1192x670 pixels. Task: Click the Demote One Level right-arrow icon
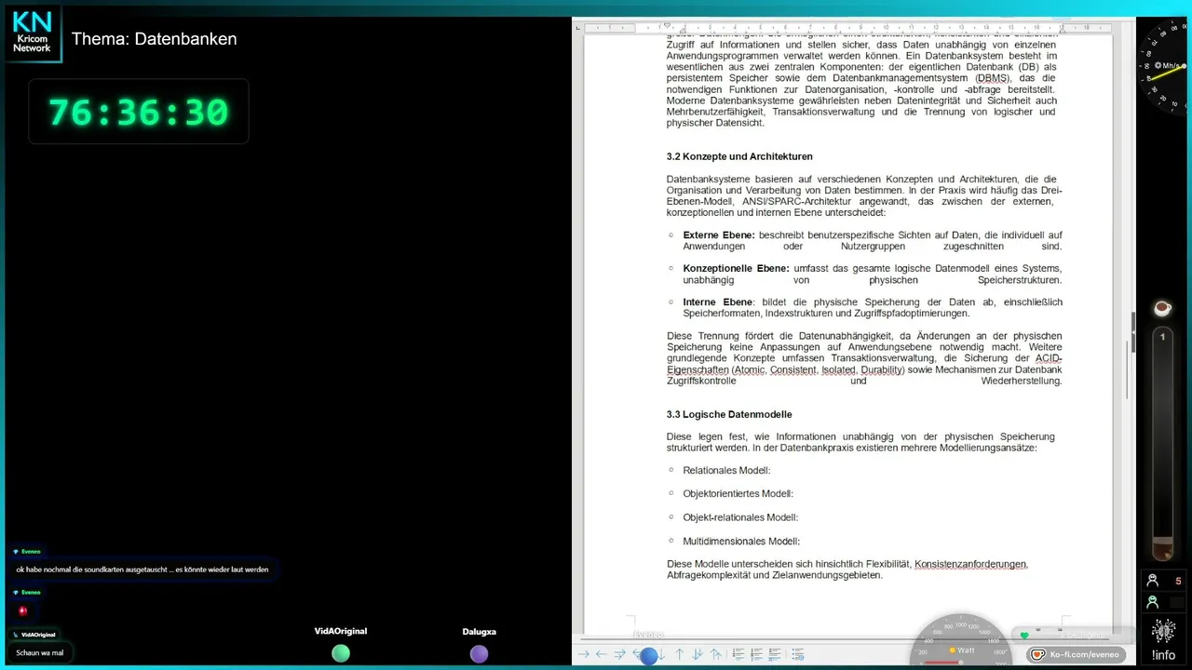pos(584,654)
